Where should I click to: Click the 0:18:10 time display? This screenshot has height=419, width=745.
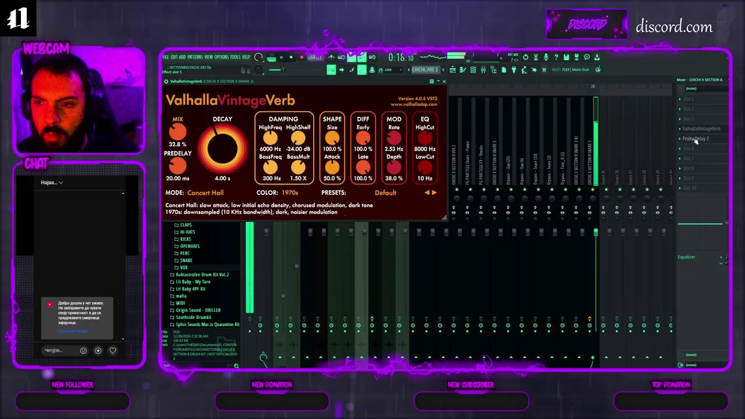click(401, 58)
